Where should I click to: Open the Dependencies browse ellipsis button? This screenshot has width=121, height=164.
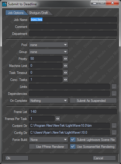(x=114, y=93)
